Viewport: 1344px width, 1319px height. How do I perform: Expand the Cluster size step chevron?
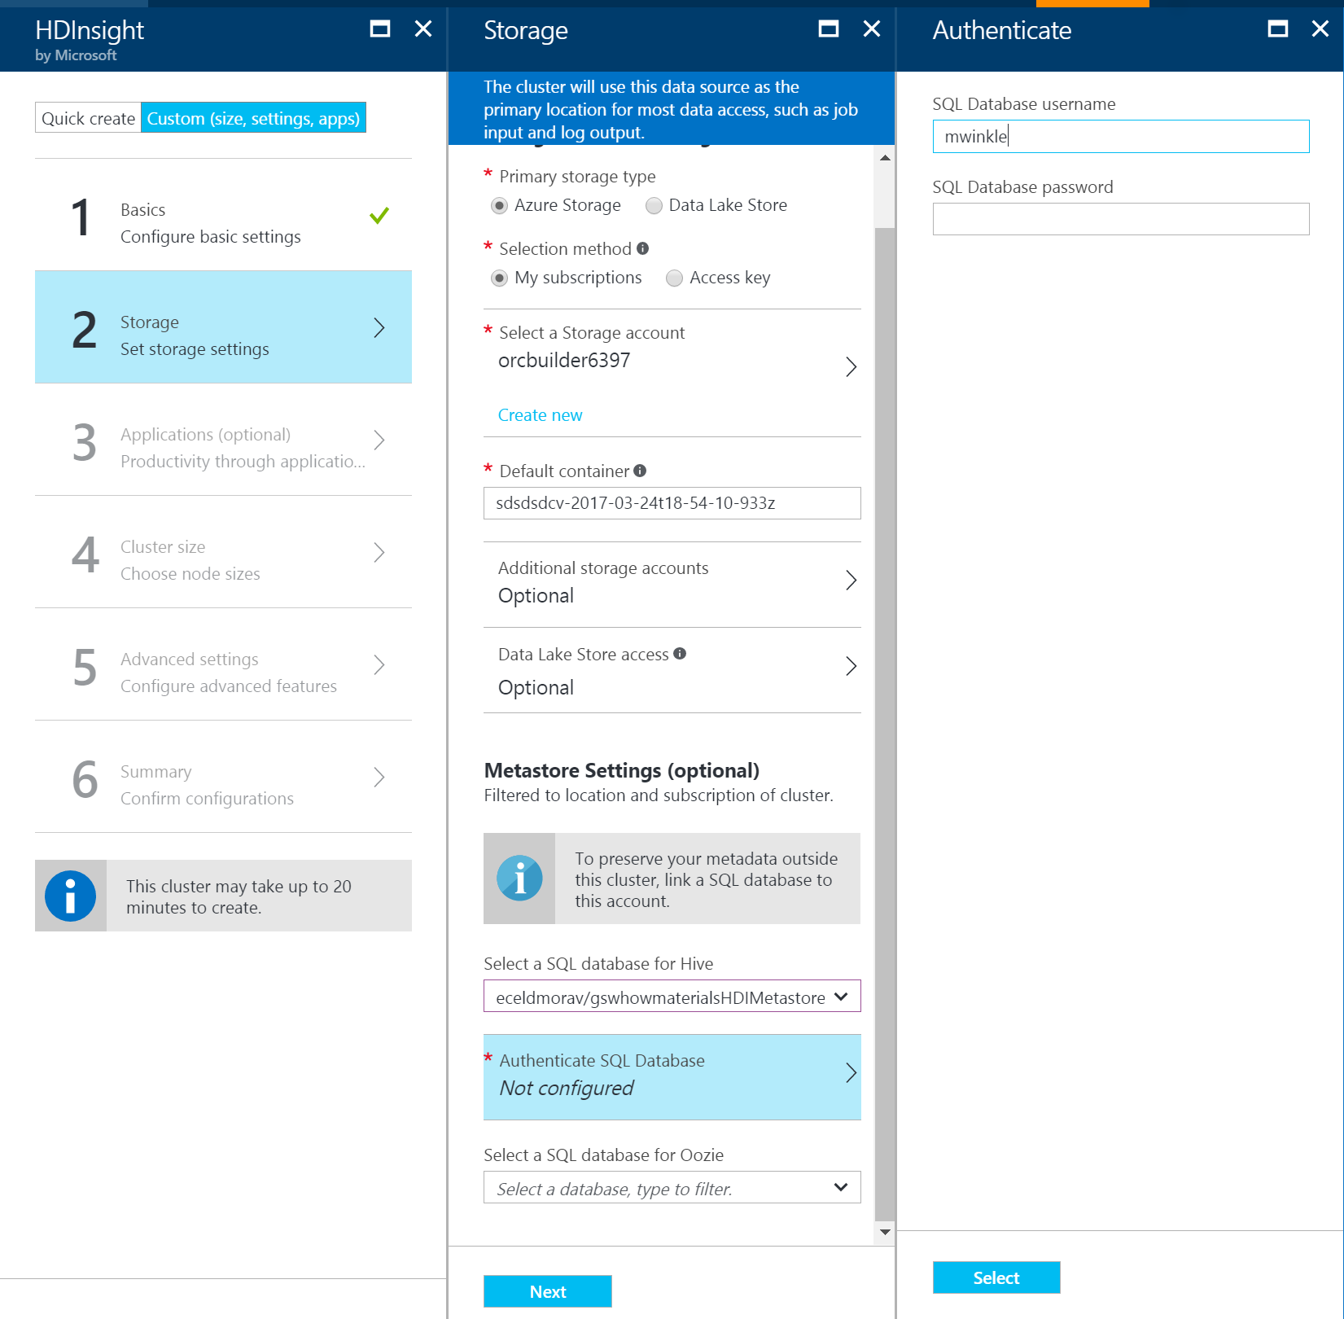tap(379, 553)
